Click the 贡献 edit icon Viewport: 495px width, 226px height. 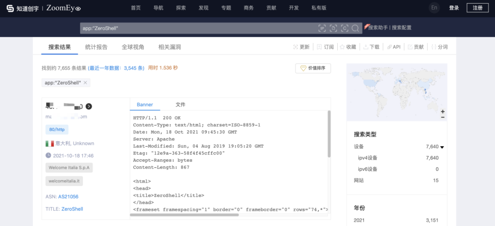pos(410,47)
